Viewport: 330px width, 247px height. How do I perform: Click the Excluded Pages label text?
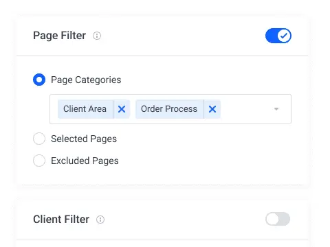pos(85,161)
